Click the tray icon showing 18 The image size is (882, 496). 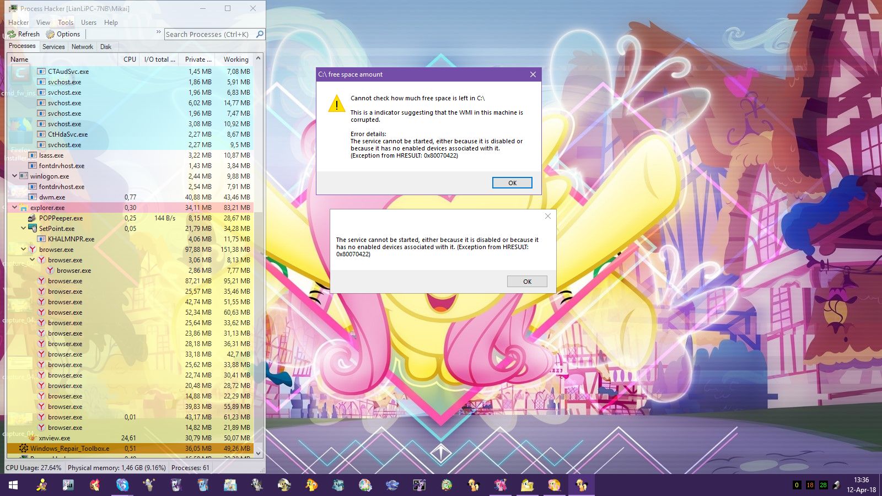tap(810, 485)
